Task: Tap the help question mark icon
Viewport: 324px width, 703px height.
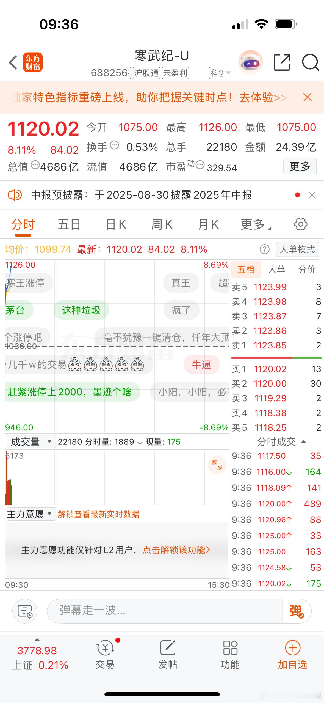Action: 264,249
